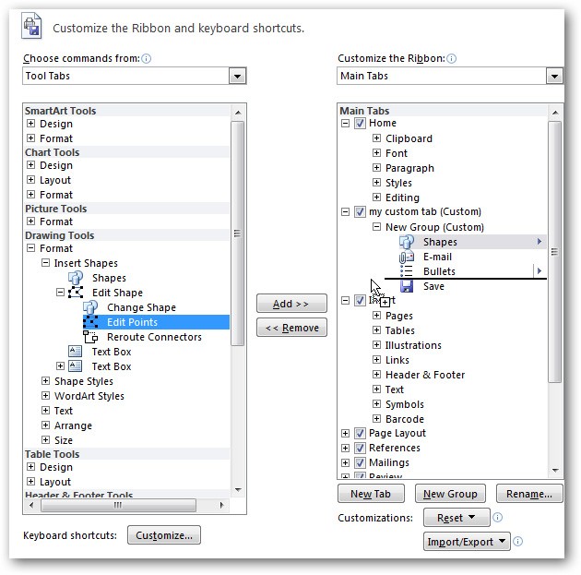
Task: Click right pane vertical scrollbar thumb
Action: pos(554,252)
